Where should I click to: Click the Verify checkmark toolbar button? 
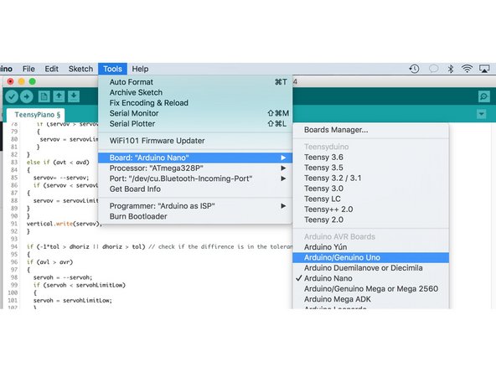(12, 96)
